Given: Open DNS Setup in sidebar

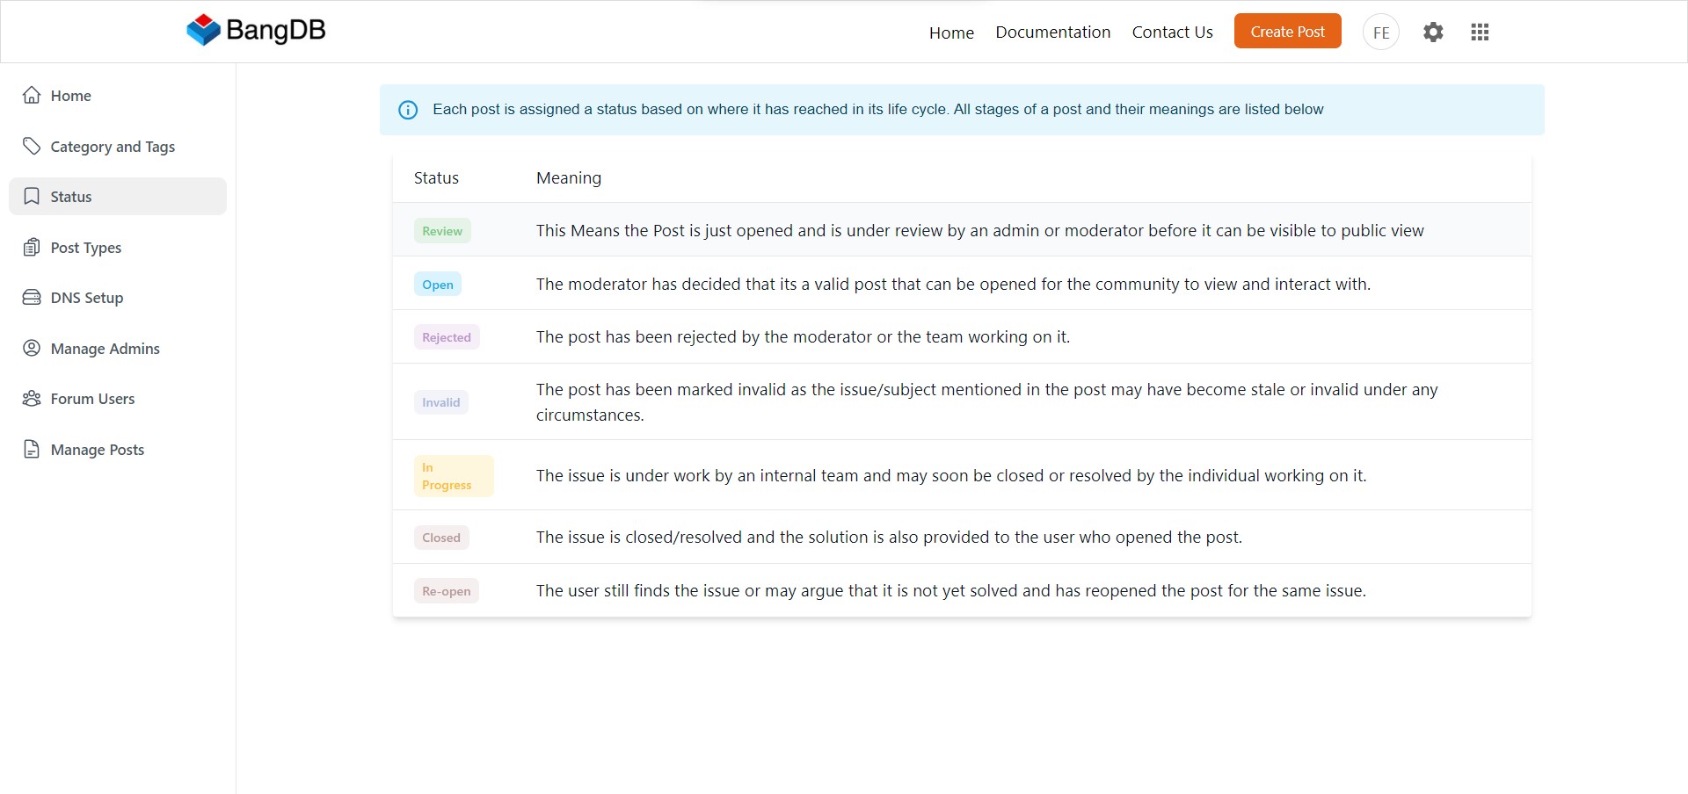Looking at the screenshot, I should (x=118, y=297).
